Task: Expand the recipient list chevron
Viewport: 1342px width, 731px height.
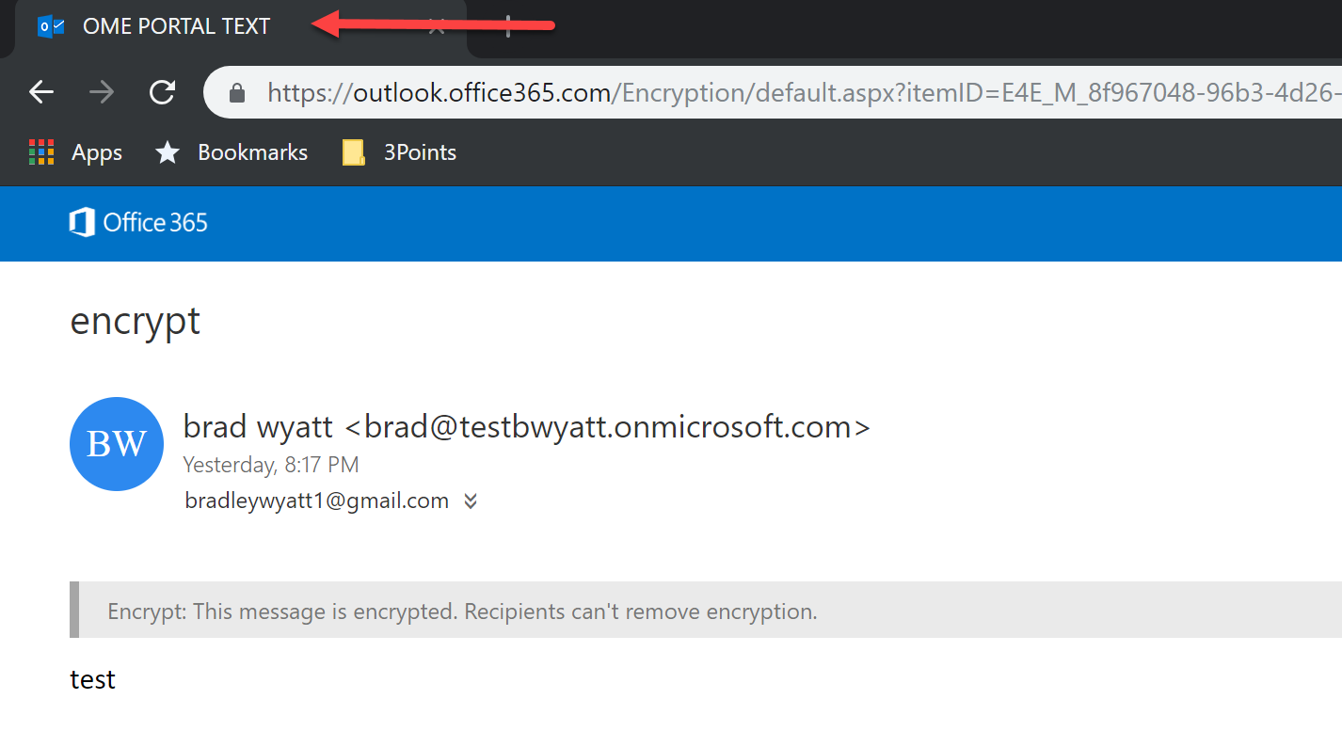Action: click(471, 501)
